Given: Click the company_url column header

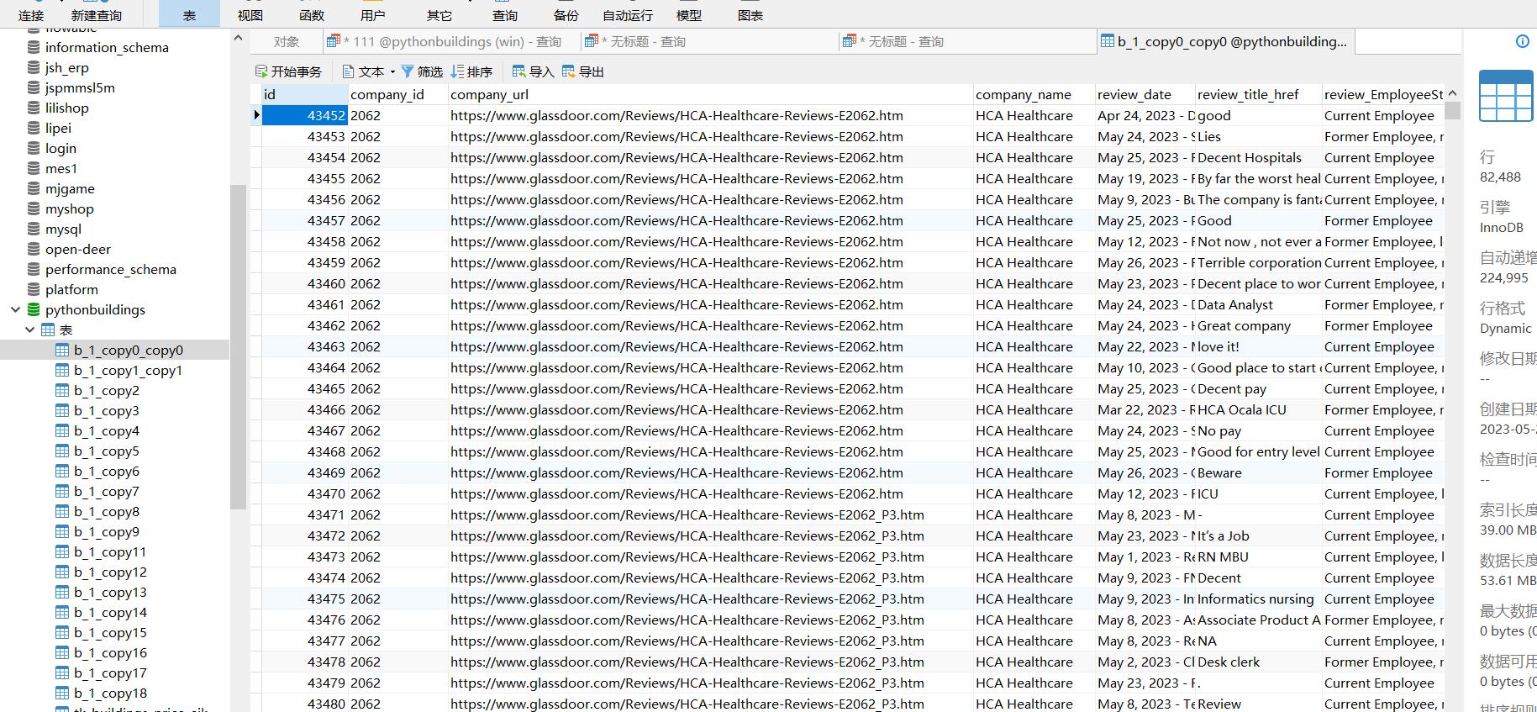Looking at the screenshot, I should pyautogui.click(x=710, y=94).
